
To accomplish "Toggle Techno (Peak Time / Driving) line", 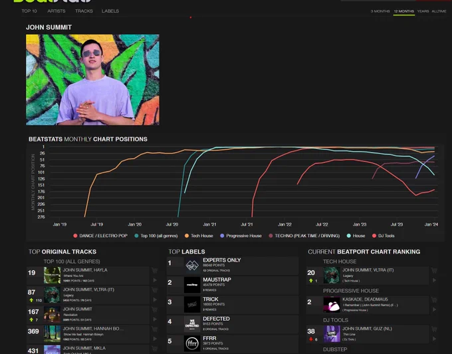I will click(x=304, y=236).
